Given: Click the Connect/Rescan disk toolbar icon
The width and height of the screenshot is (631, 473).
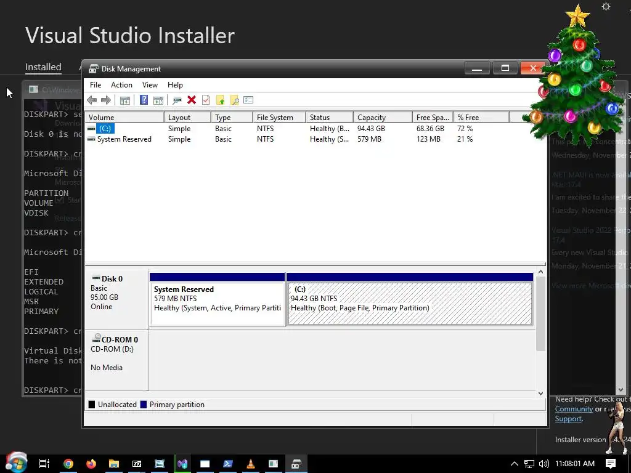Looking at the screenshot, I should point(177,100).
